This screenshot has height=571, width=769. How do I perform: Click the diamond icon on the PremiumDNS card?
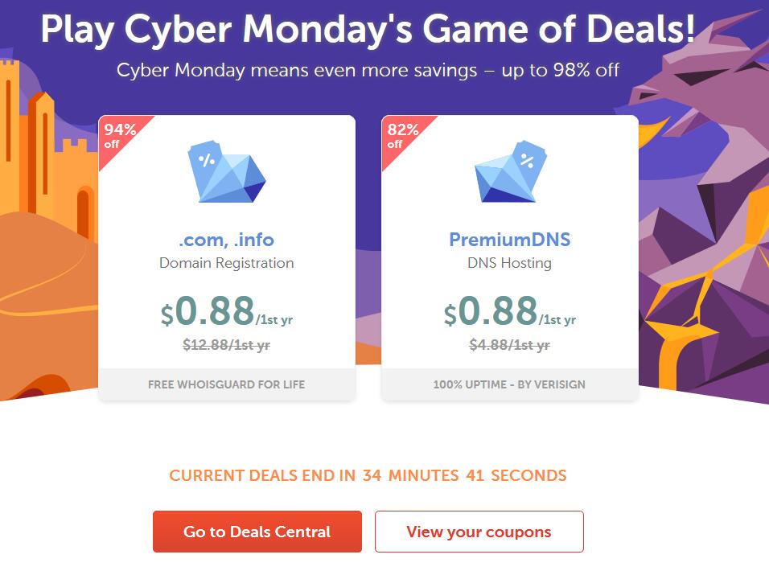tap(511, 171)
